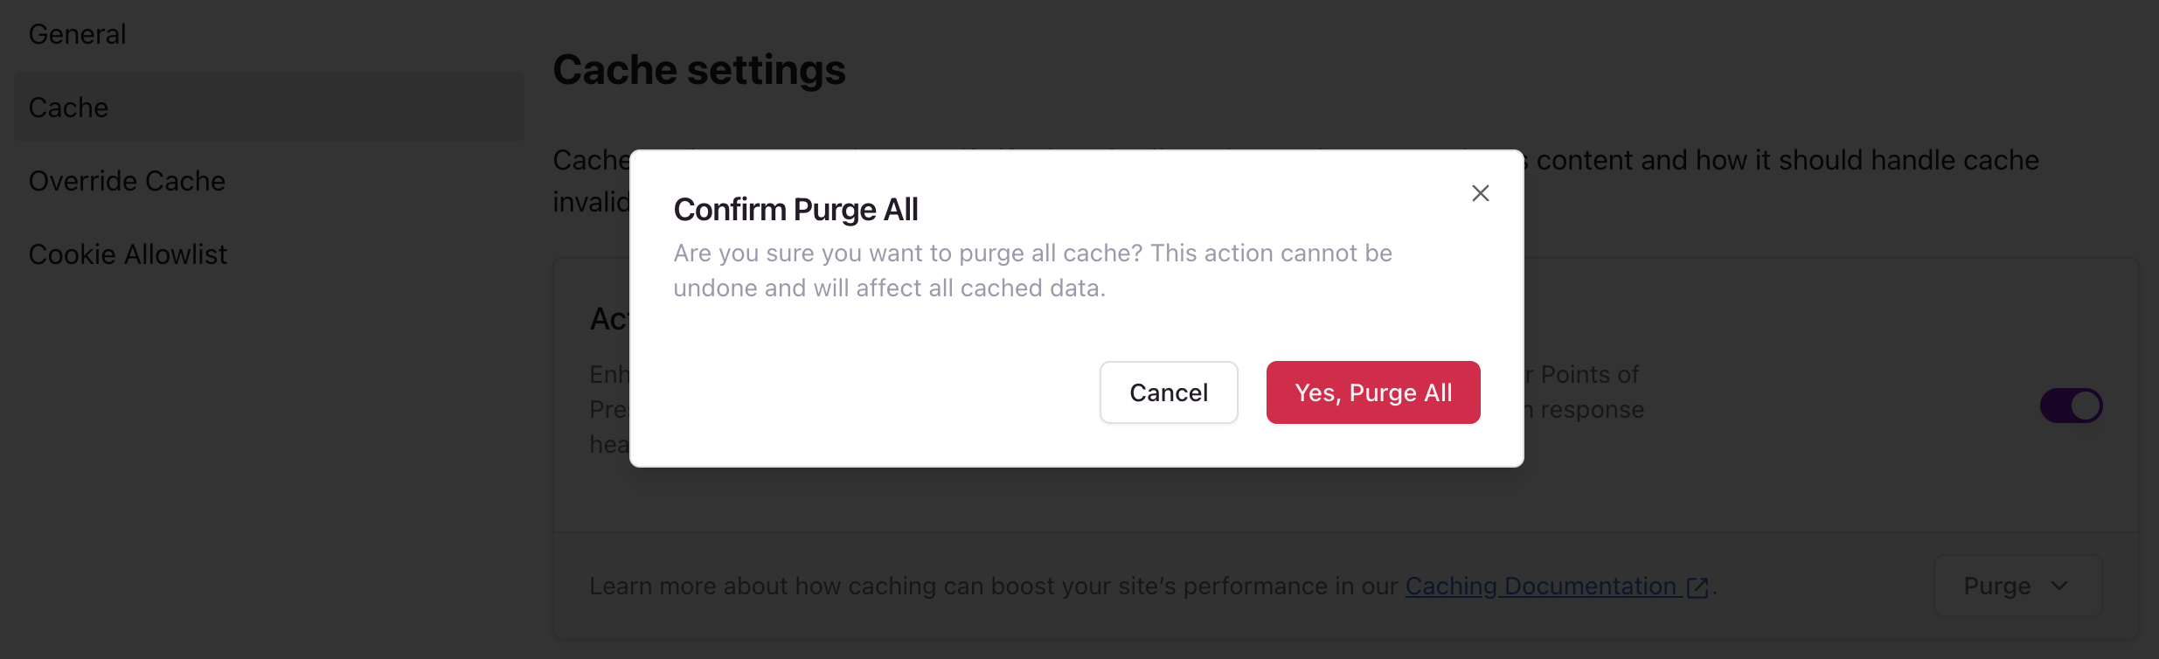Switch to the Cache section in the sidebar
Image resolution: width=2159 pixels, height=659 pixels.
click(x=69, y=107)
